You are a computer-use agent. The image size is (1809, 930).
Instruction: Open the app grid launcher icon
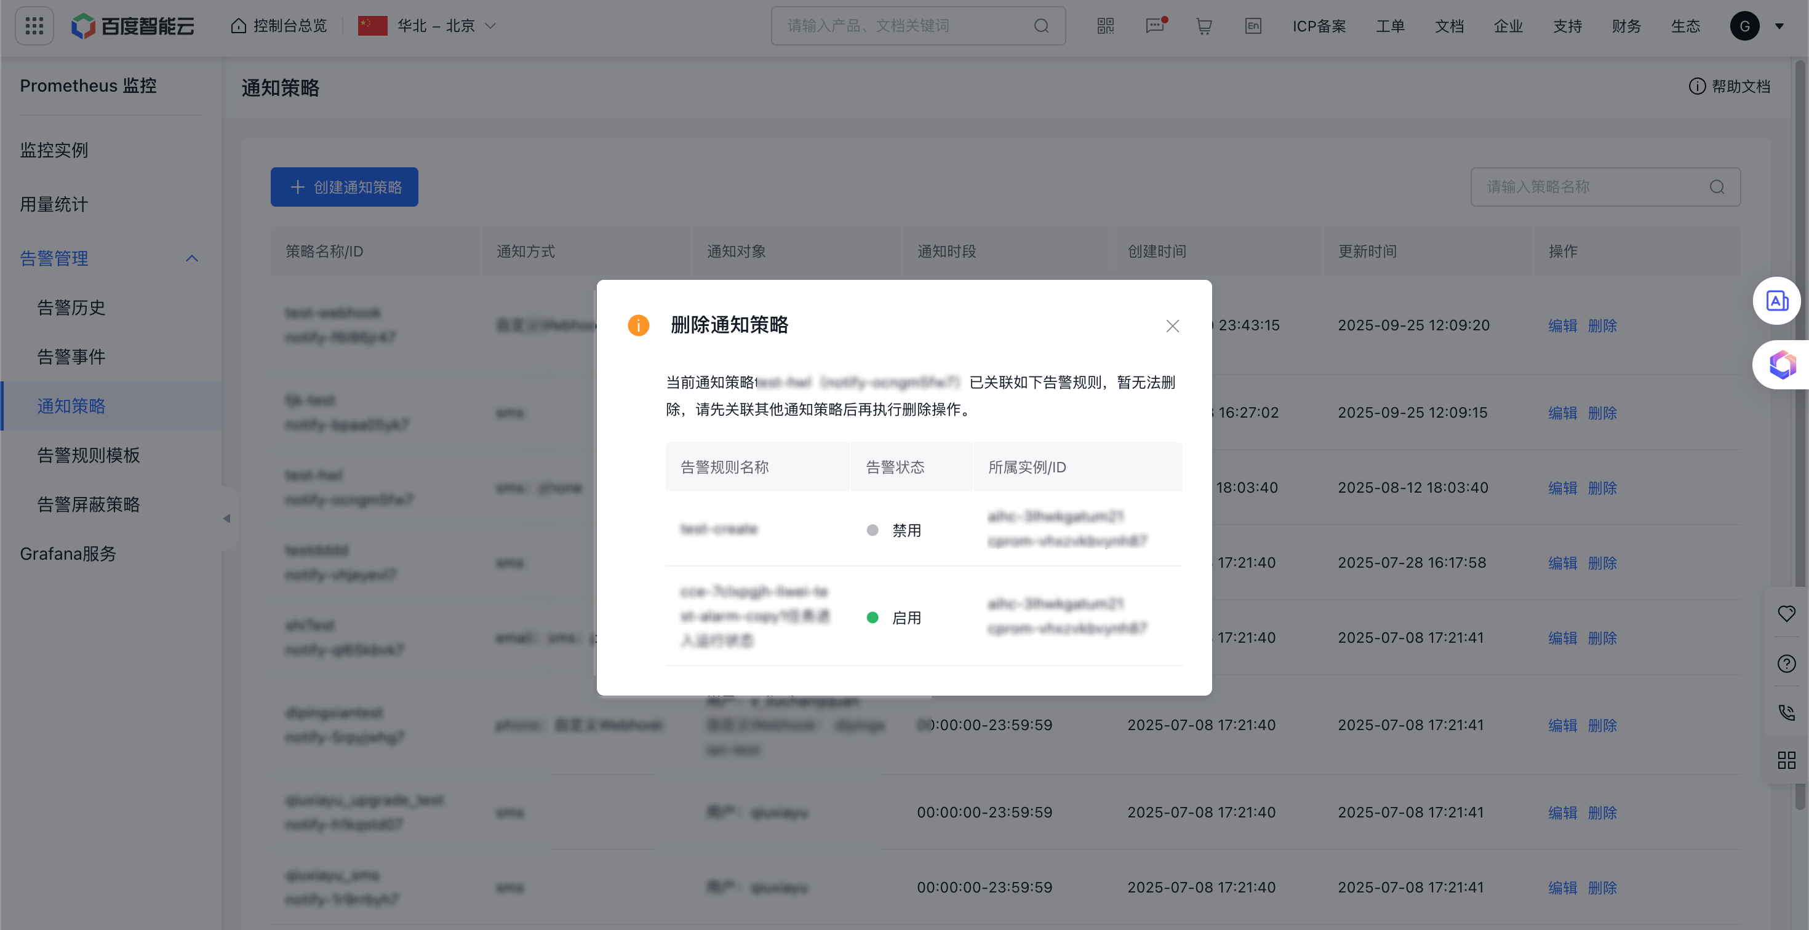point(34,26)
